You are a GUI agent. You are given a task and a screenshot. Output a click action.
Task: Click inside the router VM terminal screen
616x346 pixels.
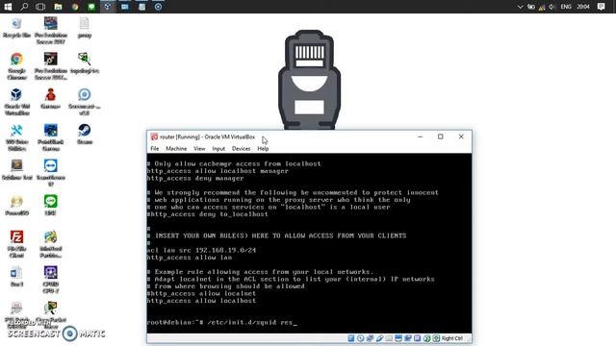tap(309, 243)
